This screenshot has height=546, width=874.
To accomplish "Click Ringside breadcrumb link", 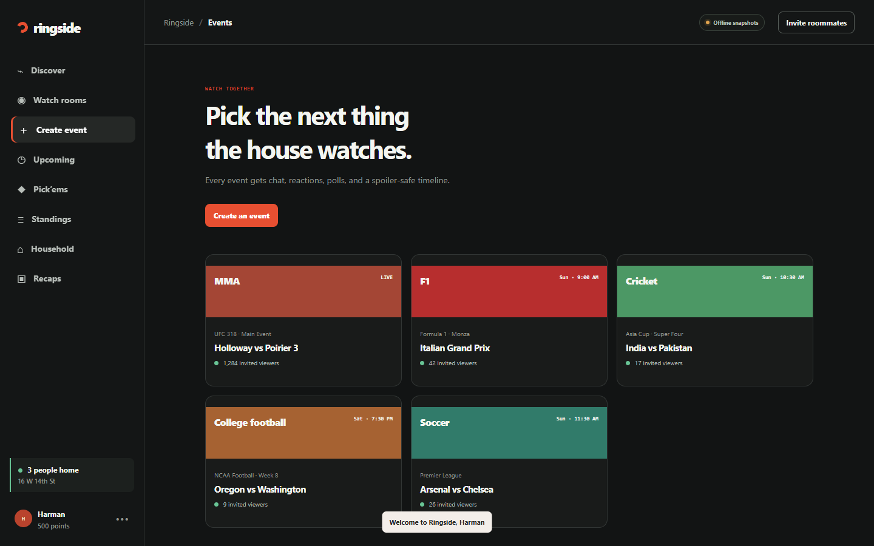I will pos(178,22).
